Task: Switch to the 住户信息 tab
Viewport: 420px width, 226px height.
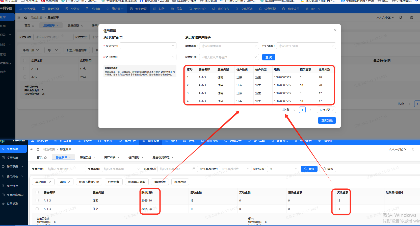Action: point(134,157)
